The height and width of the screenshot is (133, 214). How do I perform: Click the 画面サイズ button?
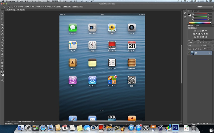[x=67, y=7]
